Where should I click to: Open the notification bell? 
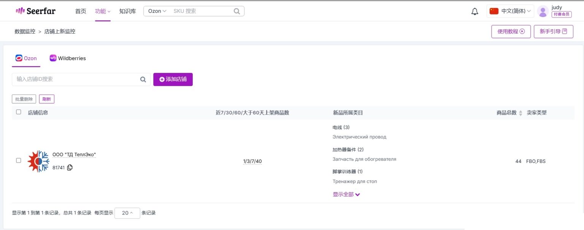coord(474,11)
